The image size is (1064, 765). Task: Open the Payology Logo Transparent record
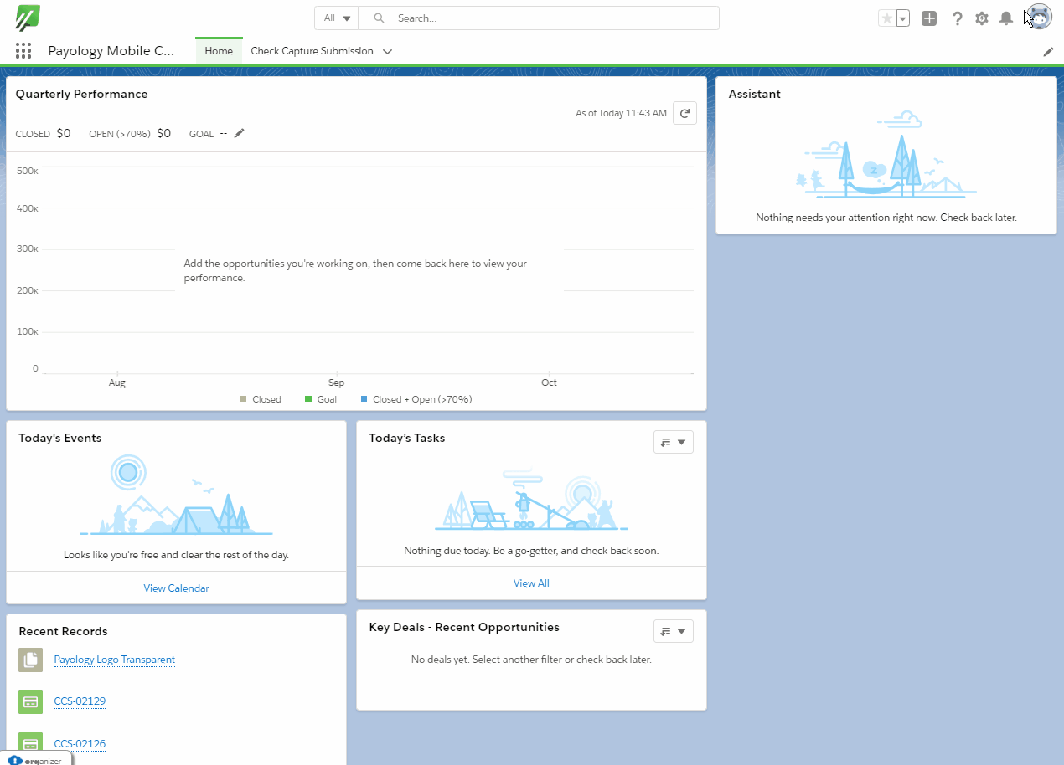point(115,660)
